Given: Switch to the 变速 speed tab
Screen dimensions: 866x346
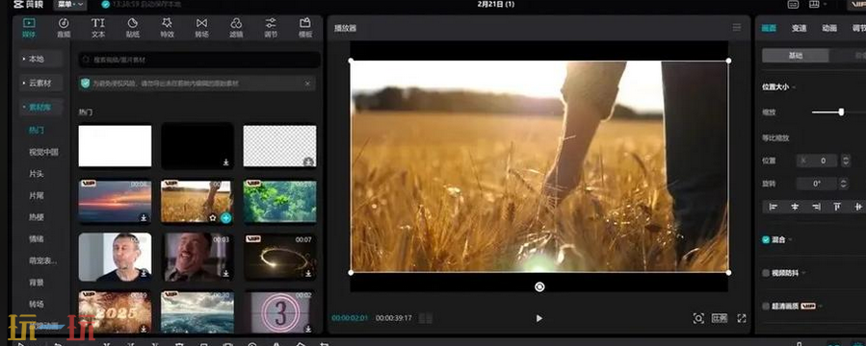Looking at the screenshot, I should coord(799,28).
